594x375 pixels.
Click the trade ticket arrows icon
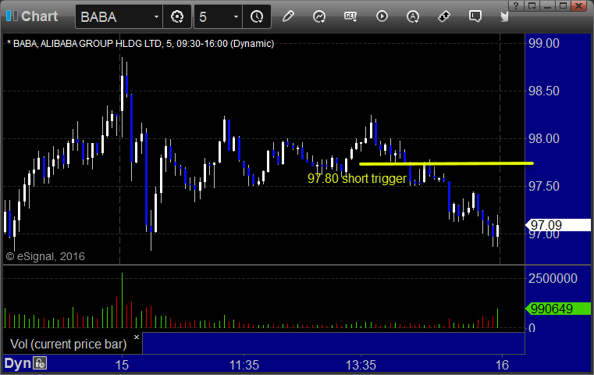click(x=443, y=16)
